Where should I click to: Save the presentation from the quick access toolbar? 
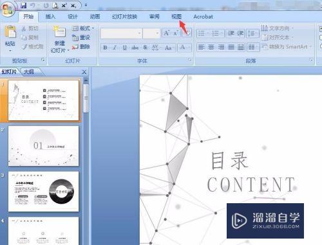tap(23, 5)
